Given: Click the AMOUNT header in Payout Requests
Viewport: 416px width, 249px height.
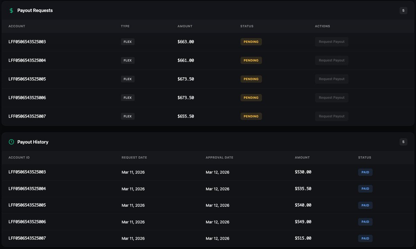Looking at the screenshot, I should click(x=185, y=26).
